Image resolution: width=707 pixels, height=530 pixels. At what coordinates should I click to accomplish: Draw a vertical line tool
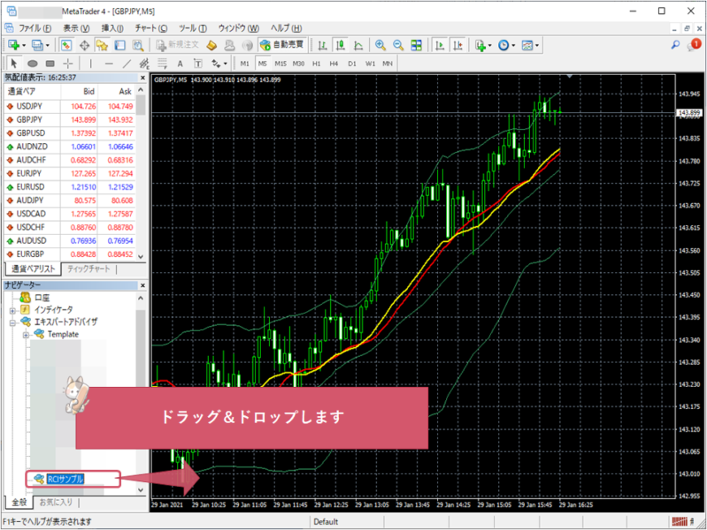click(x=90, y=64)
